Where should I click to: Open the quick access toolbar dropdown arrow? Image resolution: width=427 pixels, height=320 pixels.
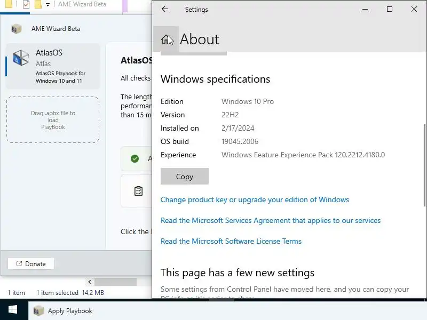pos(48,5)
